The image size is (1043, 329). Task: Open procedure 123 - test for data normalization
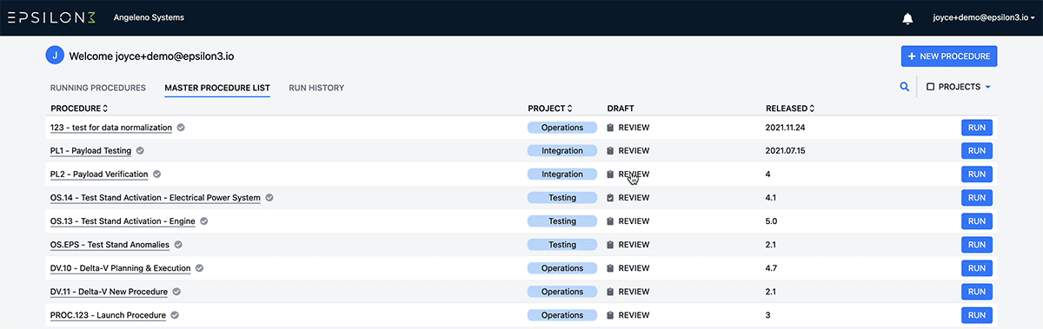(111, 128)
